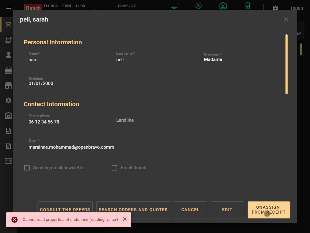Screen dimensions: 310x233
Task: Open the hamburger menu
Action: click(8, 8)
